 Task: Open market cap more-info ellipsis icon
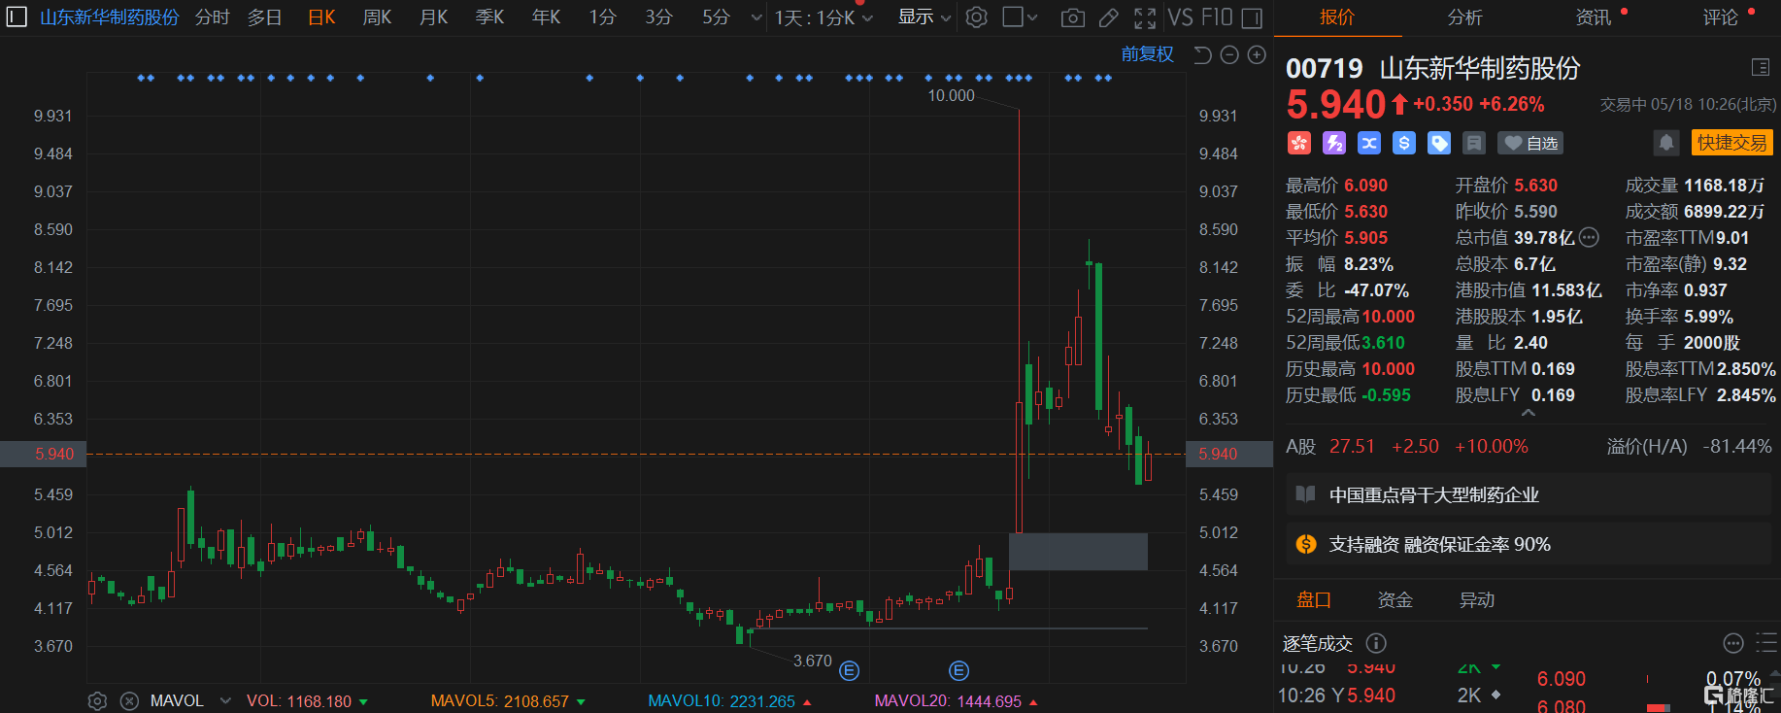pyautogui.click(x=1589, y=237)
